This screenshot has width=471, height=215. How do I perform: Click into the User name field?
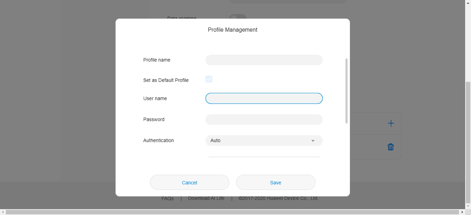pyautogui.click(x=264, y=99)
